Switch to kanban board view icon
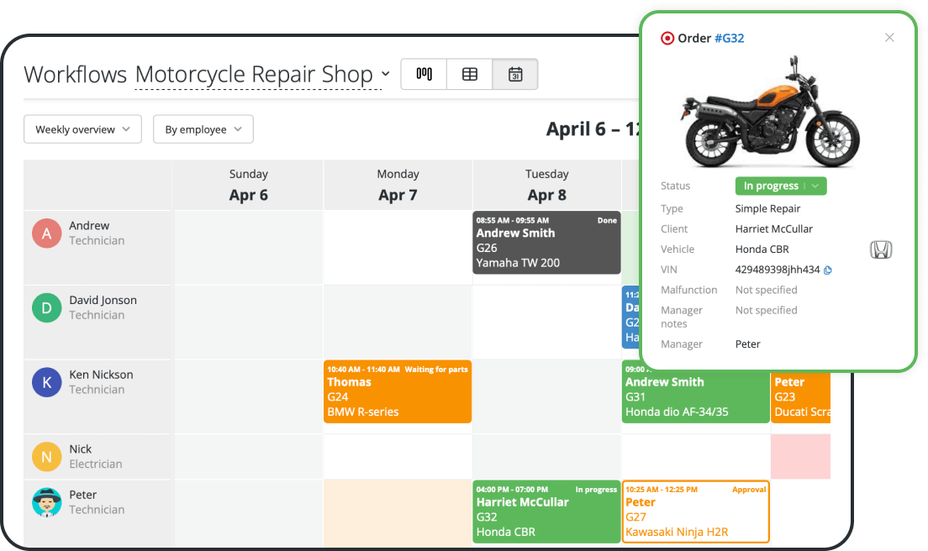 click(x=423, y=74)
